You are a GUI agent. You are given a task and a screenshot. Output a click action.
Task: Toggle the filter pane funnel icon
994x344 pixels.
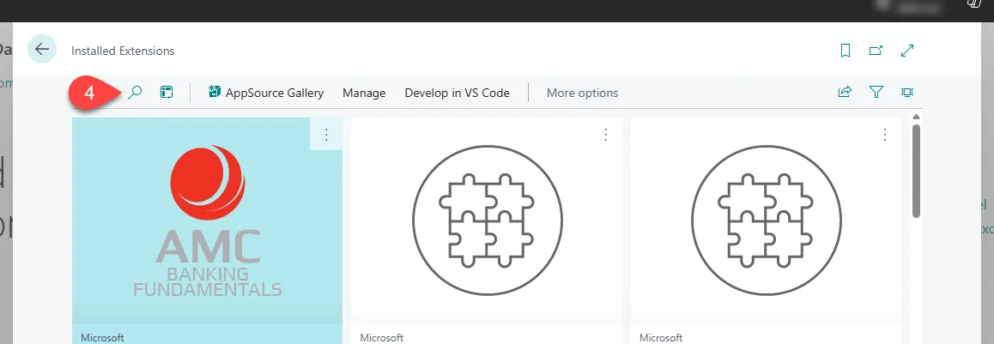(x=876, y=93)
